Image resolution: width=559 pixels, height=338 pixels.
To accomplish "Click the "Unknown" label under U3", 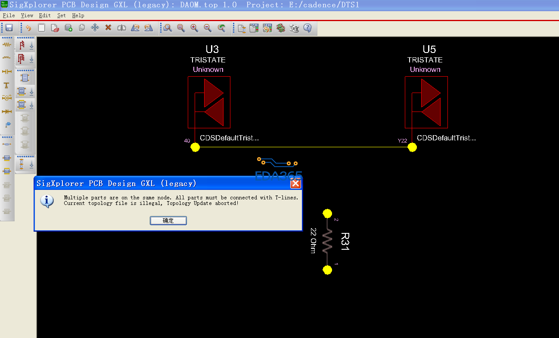I will click(208, 69).
